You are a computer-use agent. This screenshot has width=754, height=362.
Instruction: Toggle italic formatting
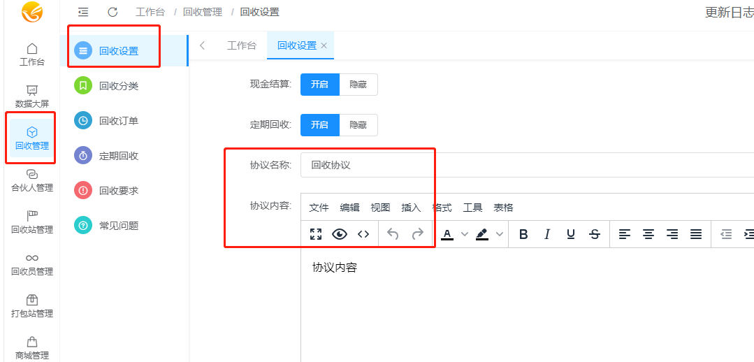546,234
